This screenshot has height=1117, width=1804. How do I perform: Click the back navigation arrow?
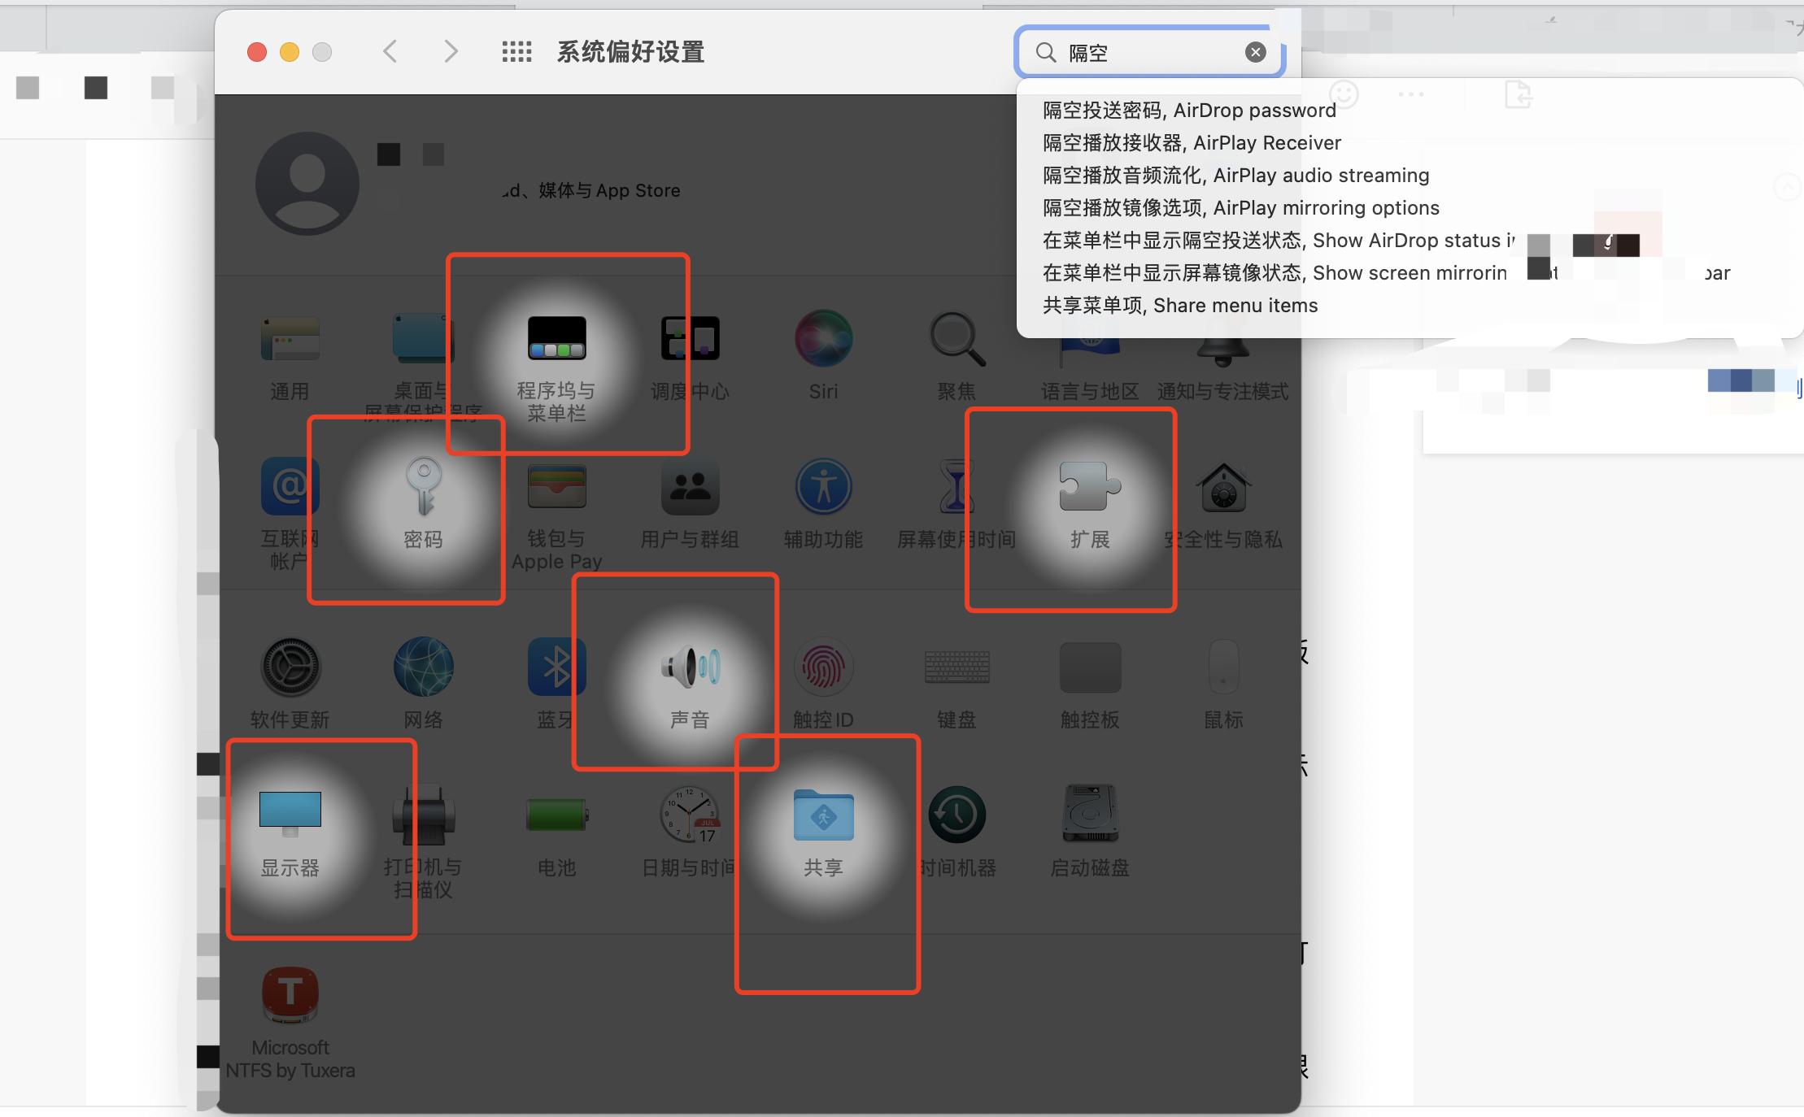390,51
